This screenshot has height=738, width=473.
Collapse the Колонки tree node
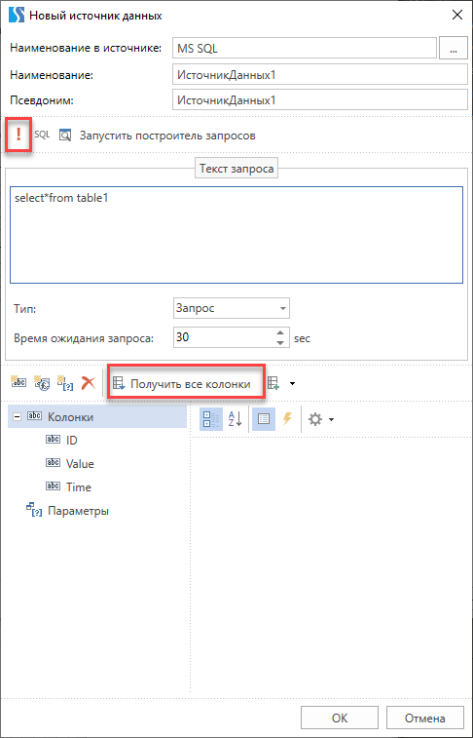click(18, 417)
